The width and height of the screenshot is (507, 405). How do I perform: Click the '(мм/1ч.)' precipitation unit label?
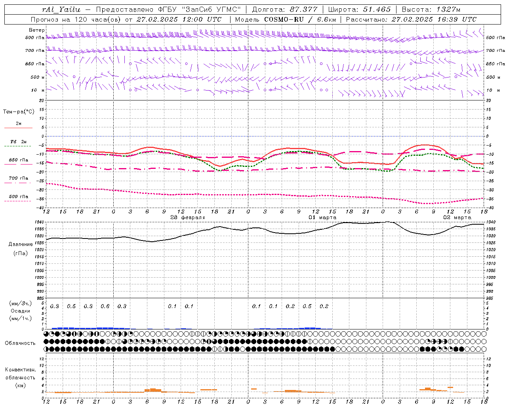[21, 318]
